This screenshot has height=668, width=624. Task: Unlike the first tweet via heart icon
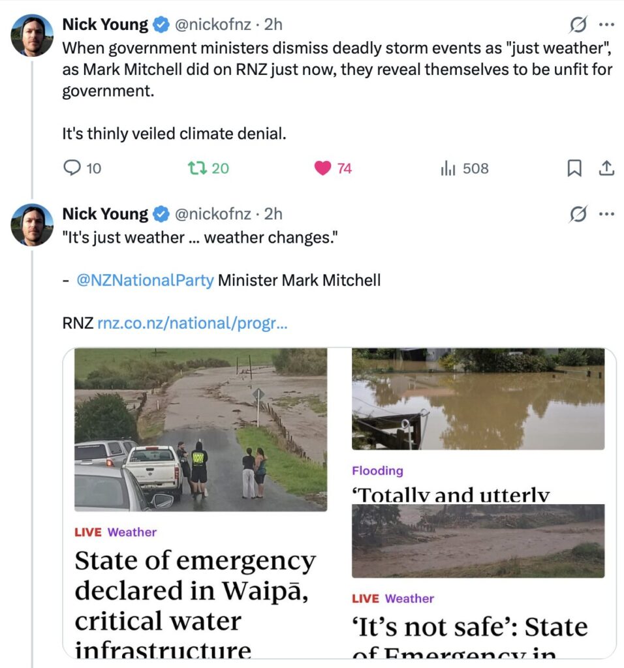pyautogui.click(x=322, y=168)
